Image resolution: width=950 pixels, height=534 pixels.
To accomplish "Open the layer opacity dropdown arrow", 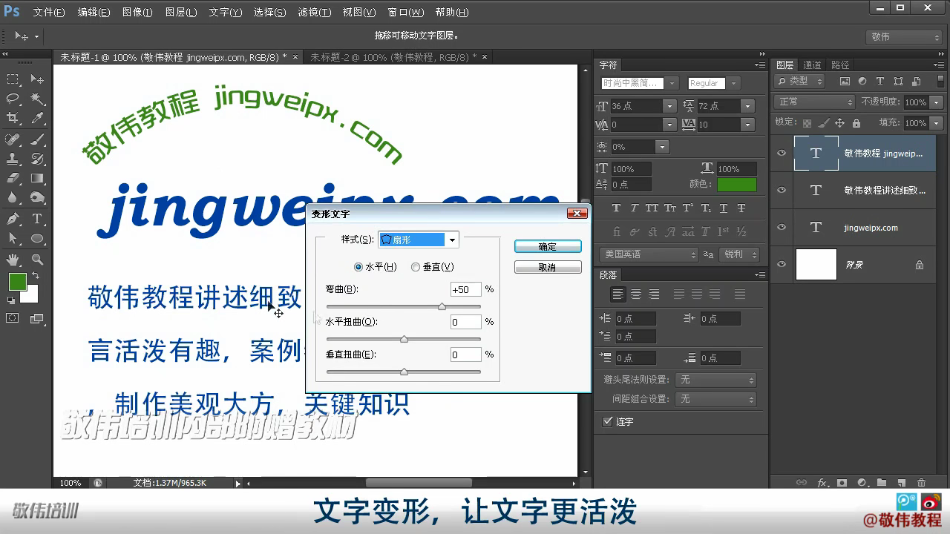I will 936,102.
